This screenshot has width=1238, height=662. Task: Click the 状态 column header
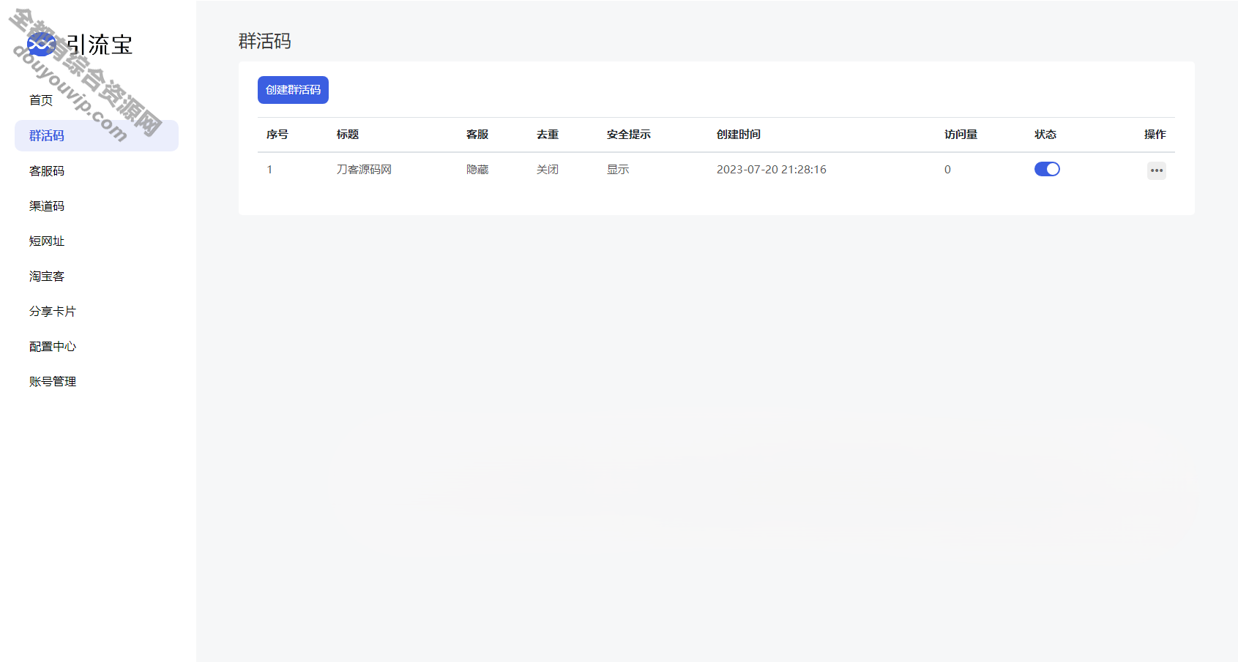(1045, 135)
